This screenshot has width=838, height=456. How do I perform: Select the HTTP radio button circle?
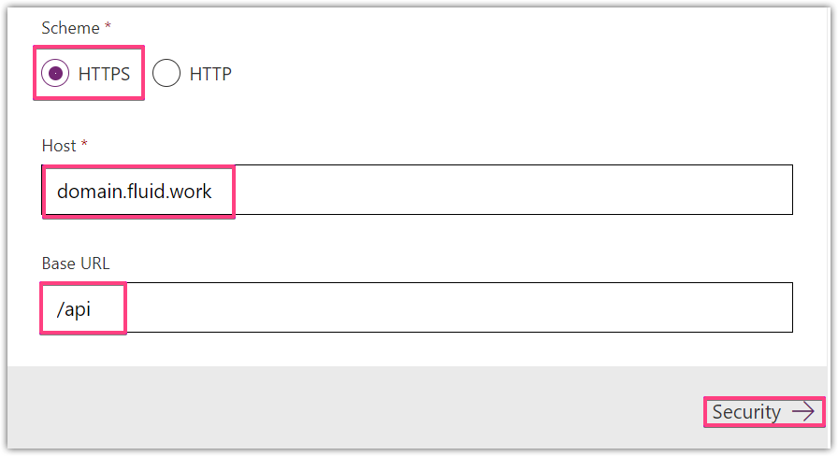166,73
